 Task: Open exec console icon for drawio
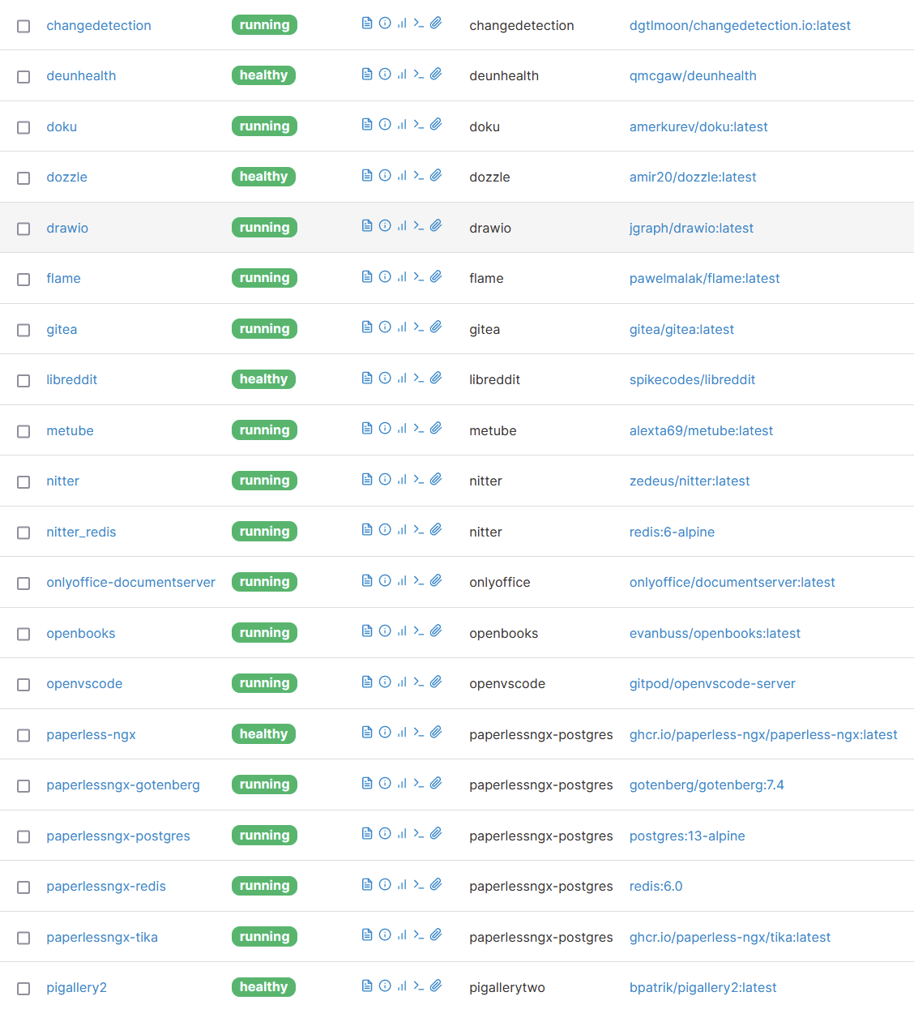tap(419, 226)
